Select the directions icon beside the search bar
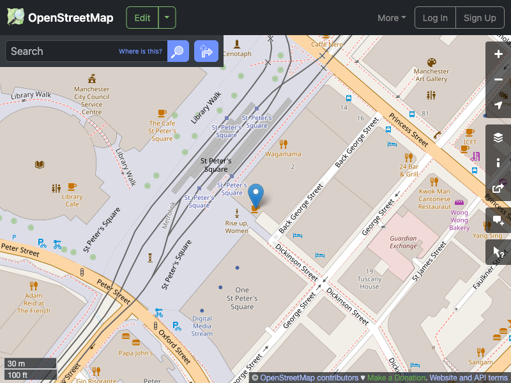Screen dimensions: 511x383 pos(206,51)
